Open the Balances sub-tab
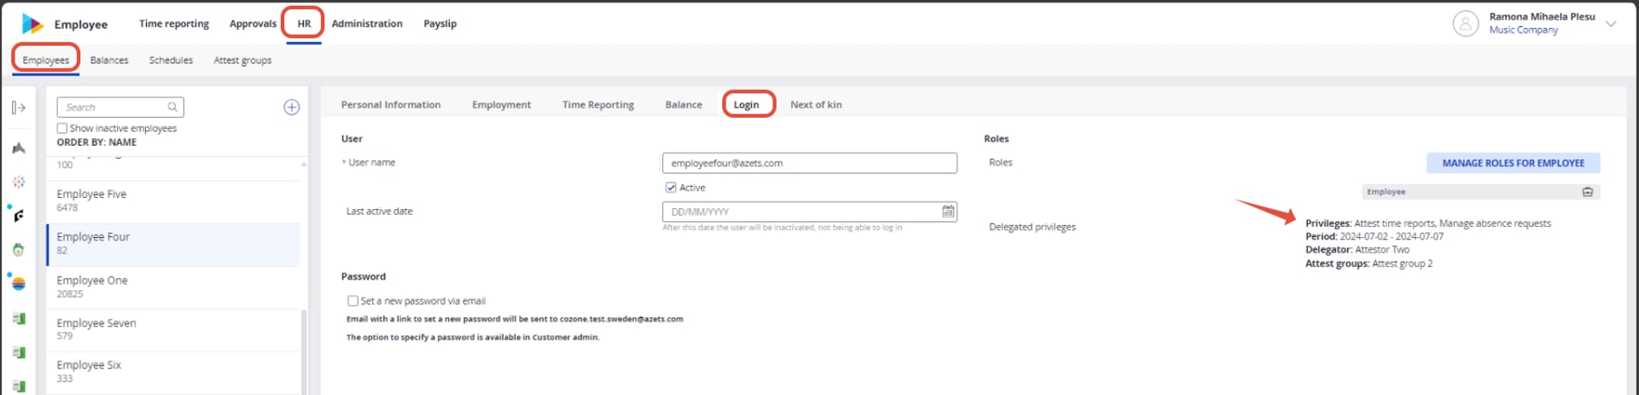The height and width of the screenshot is (395, 1639). 109,61
